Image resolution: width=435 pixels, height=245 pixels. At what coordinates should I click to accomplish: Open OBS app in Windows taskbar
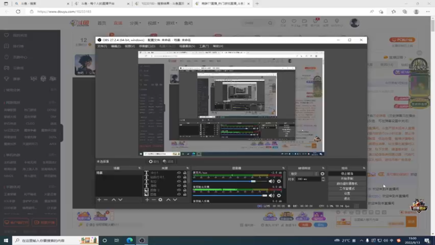[142, 240]
